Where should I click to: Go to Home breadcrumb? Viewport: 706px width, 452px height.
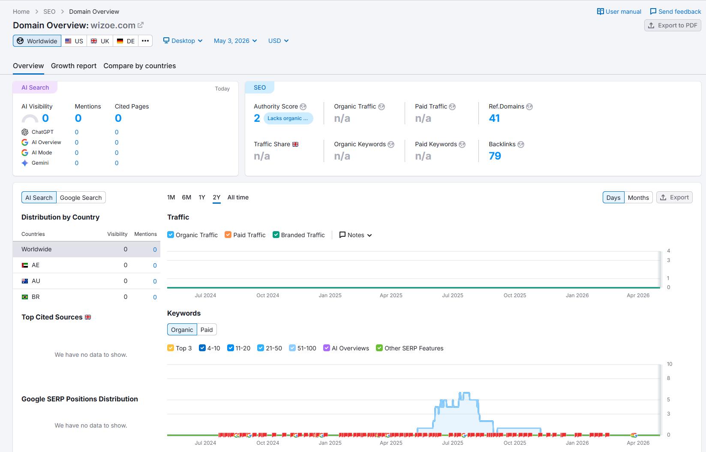[x=21, y=12]
